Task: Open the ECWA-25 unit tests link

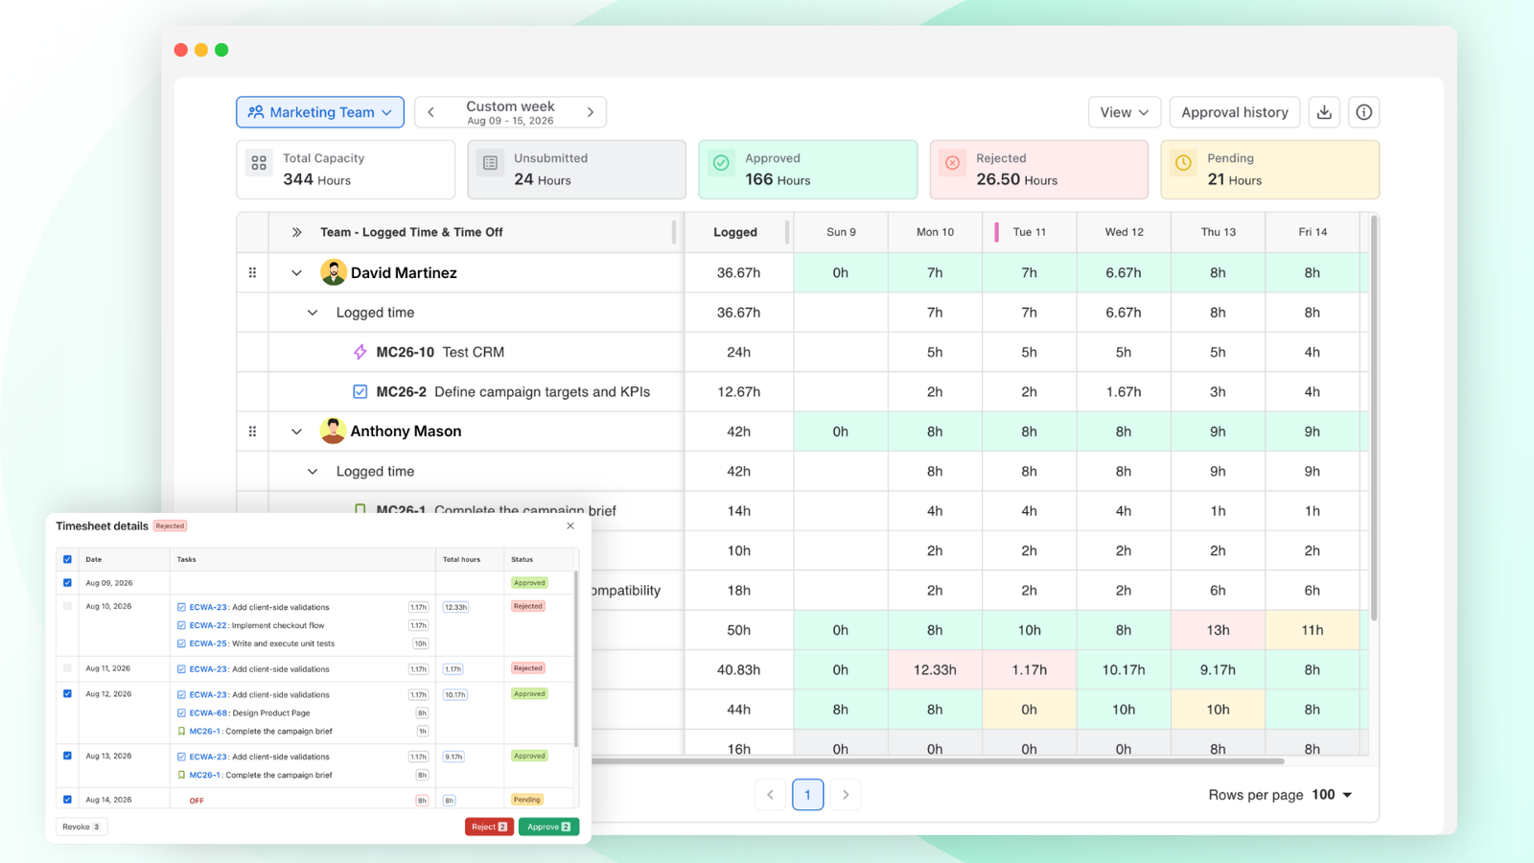Action: (262, 643)
